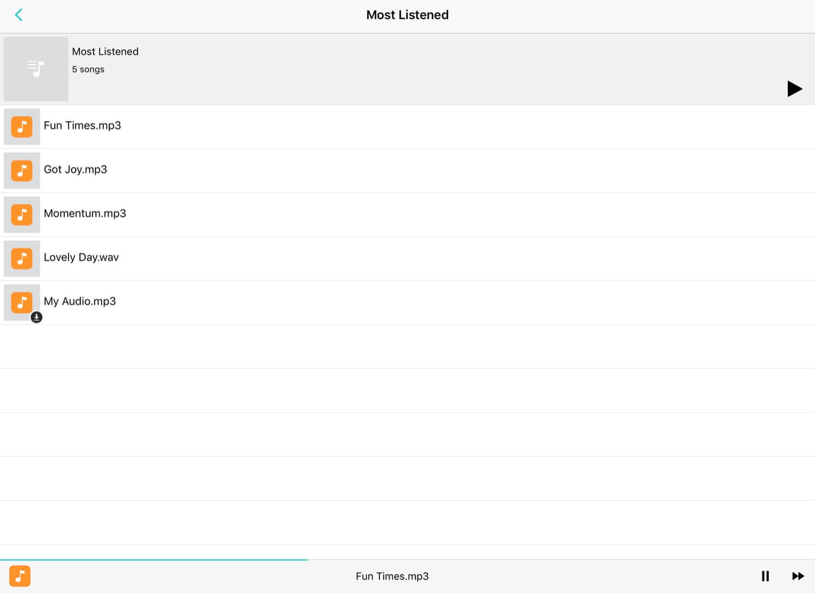Image resolution: width=815 pixels, height=593 pixels.
Task: Go back using the teal chevron arrow
Action: (18, 15)
